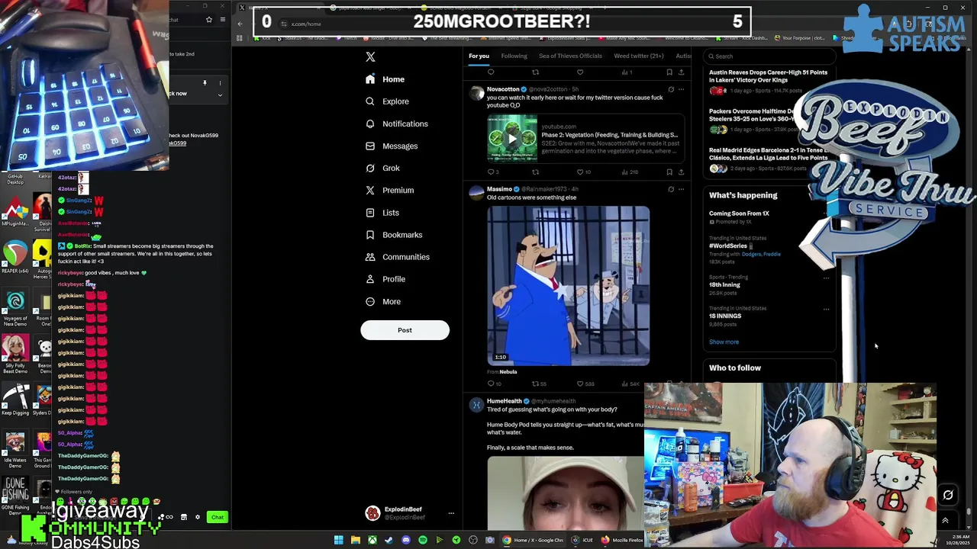Open more options on Novacotton tweet
The image size is (977, 549).
click(x=681, y=89)
